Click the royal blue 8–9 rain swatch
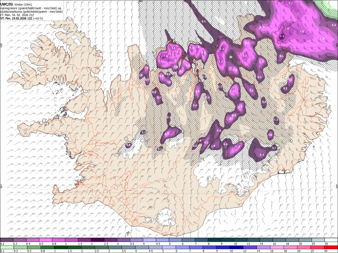 209,247
